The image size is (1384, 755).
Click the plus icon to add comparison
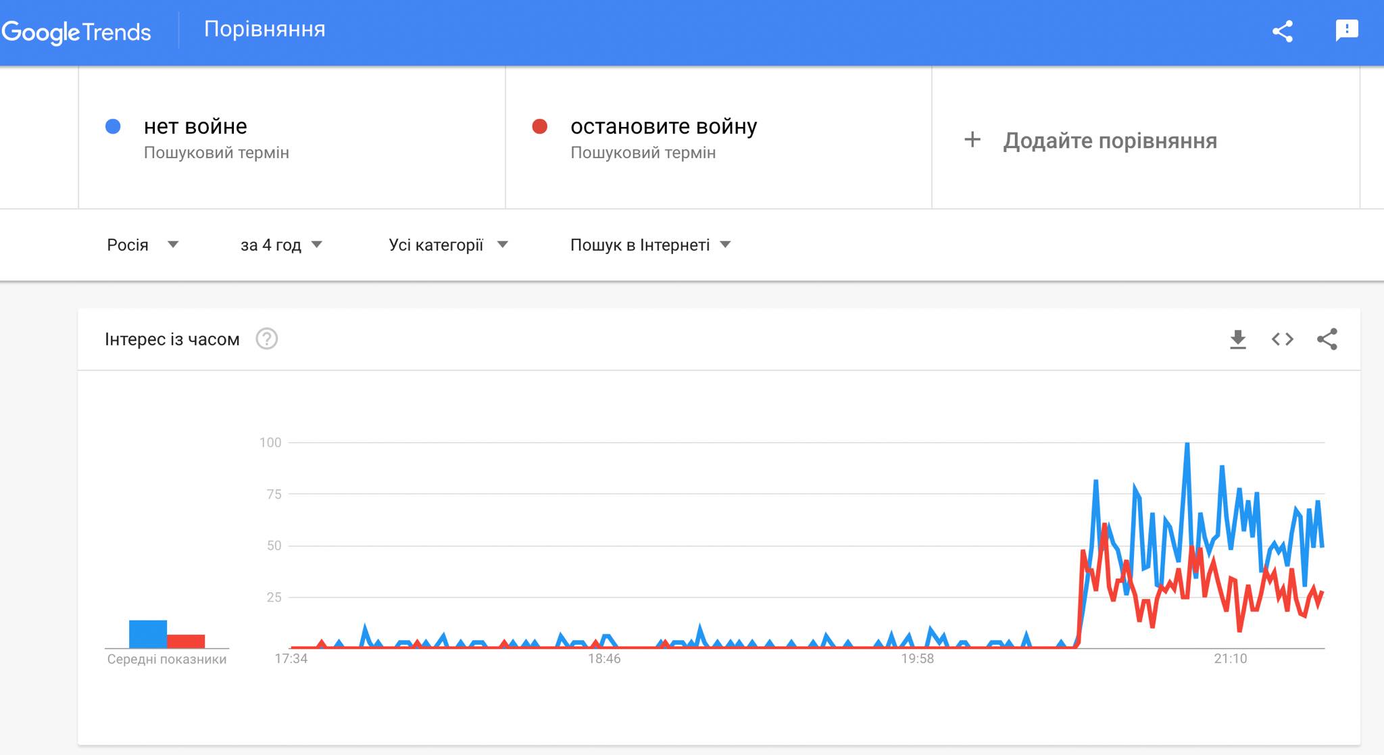coord(972,140)
